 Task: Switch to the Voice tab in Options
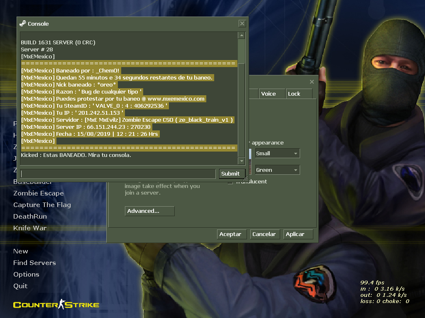pyautogui.click(x=271, y=94)
